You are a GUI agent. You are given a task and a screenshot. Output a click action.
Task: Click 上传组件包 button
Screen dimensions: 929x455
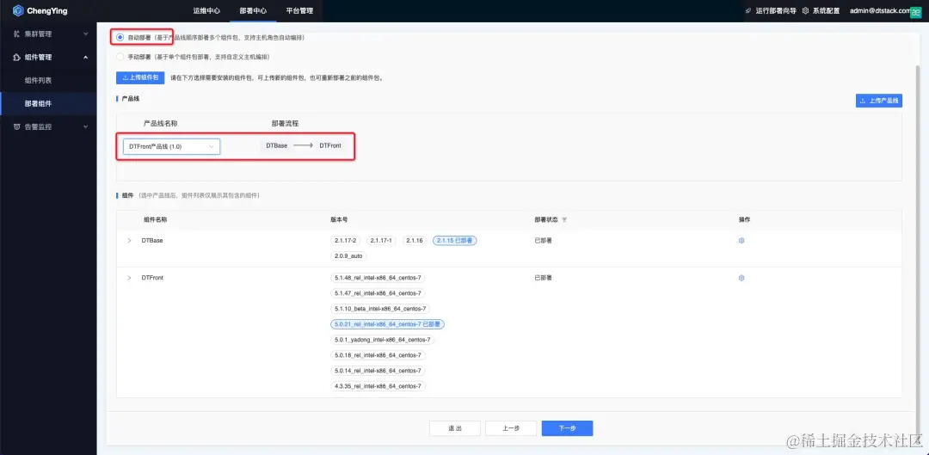(140, 77)
